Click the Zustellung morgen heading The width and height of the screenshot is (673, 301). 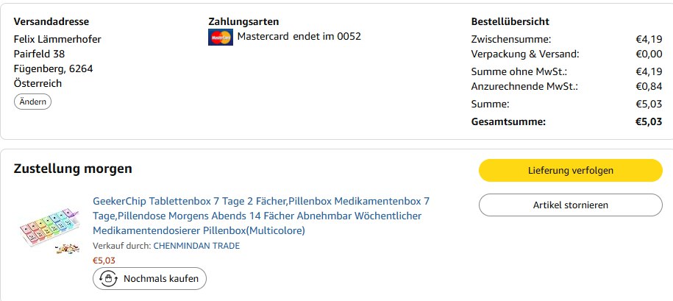73,169
